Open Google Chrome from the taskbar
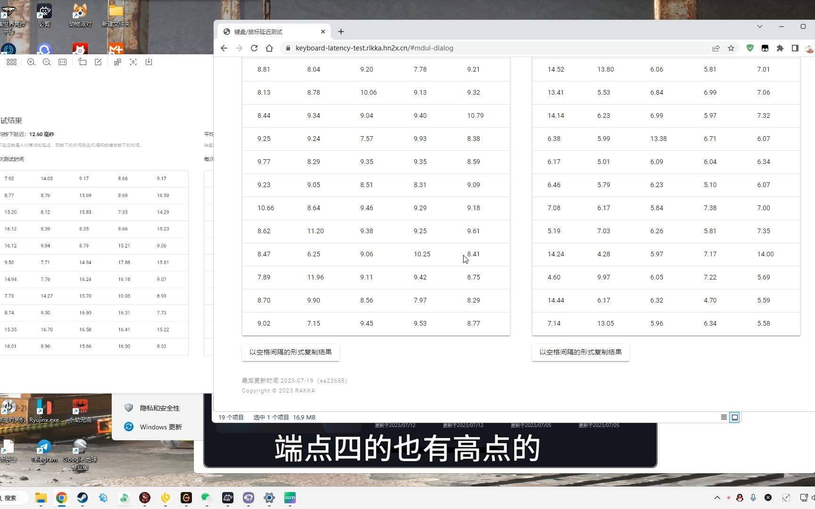Image resolution: width=815 pixels, height=509 pixels. (x=61, y=498)
